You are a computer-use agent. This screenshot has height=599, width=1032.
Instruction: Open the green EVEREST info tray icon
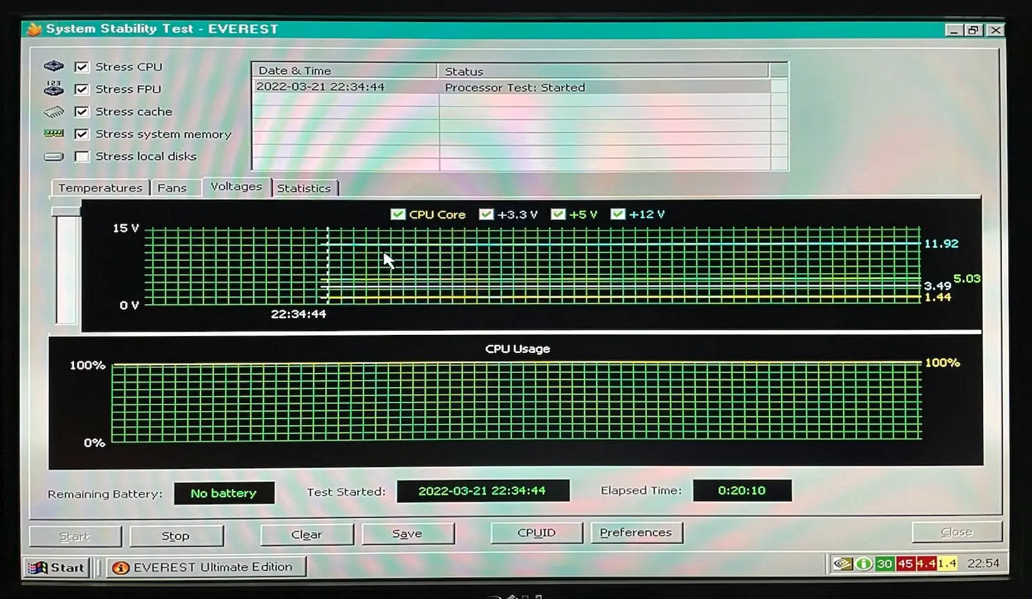(x=864, y=564)
